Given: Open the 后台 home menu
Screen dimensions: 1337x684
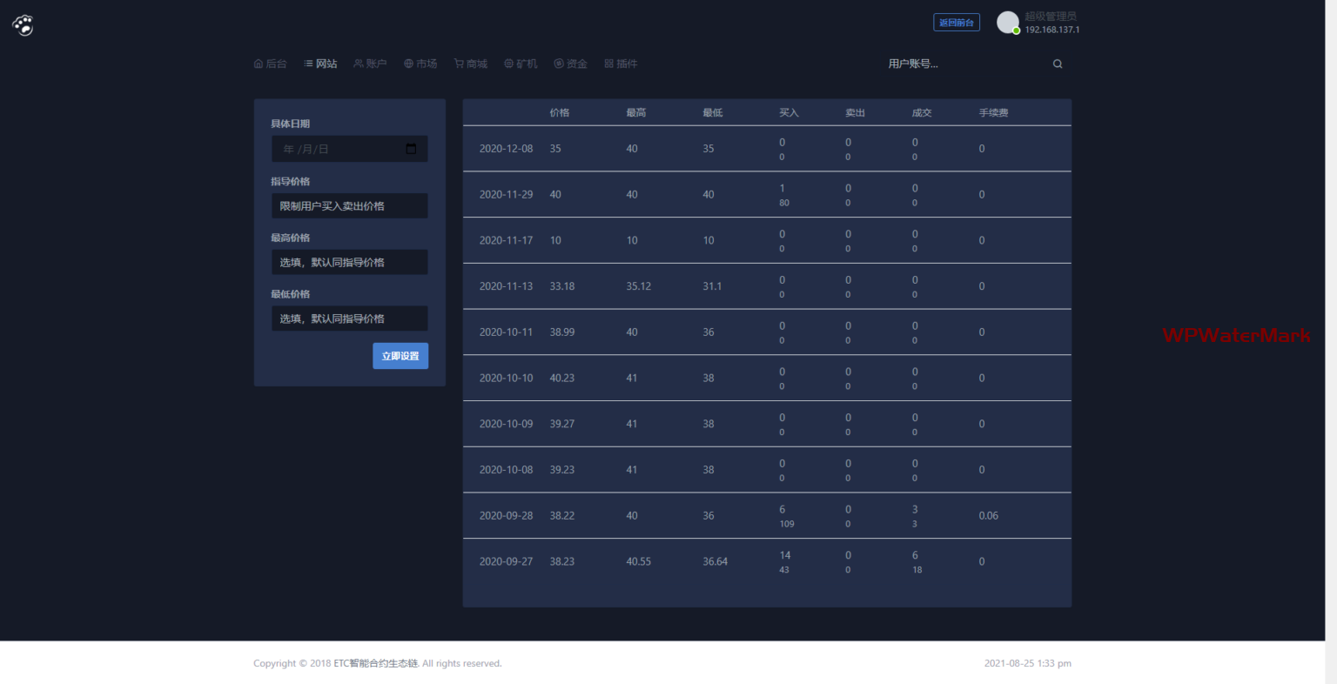Looking at the screenshot, I should 270,64.
